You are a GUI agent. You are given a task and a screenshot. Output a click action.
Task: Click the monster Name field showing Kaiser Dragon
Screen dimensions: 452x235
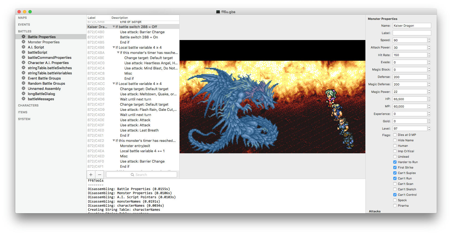coord(412,26)
